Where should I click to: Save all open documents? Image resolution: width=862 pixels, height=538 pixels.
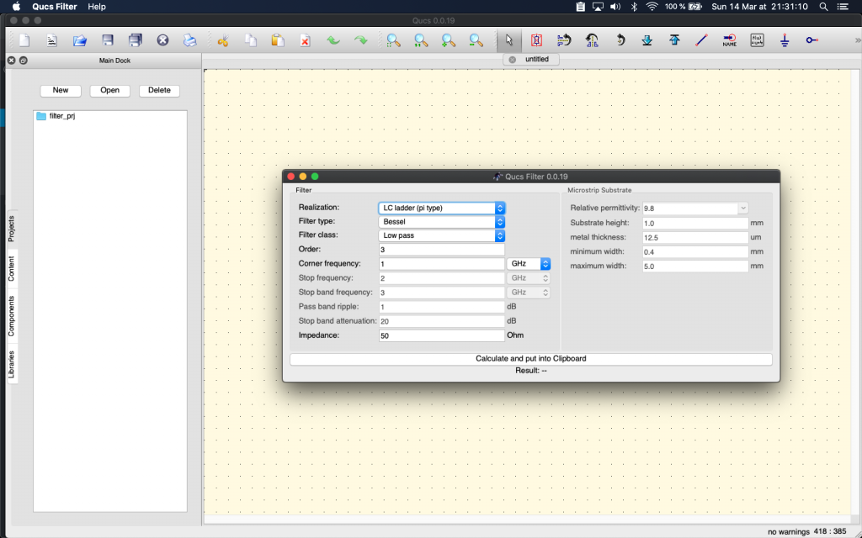coord(136,40)
